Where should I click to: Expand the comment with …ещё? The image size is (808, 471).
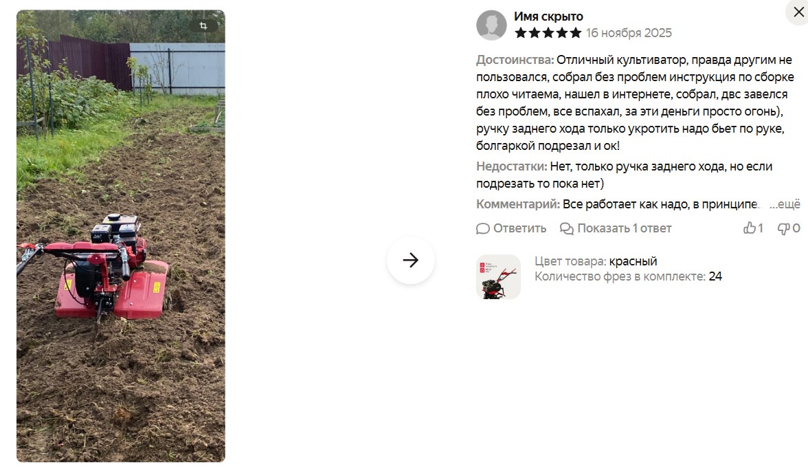pyautogui.click(x=785, y=204)
